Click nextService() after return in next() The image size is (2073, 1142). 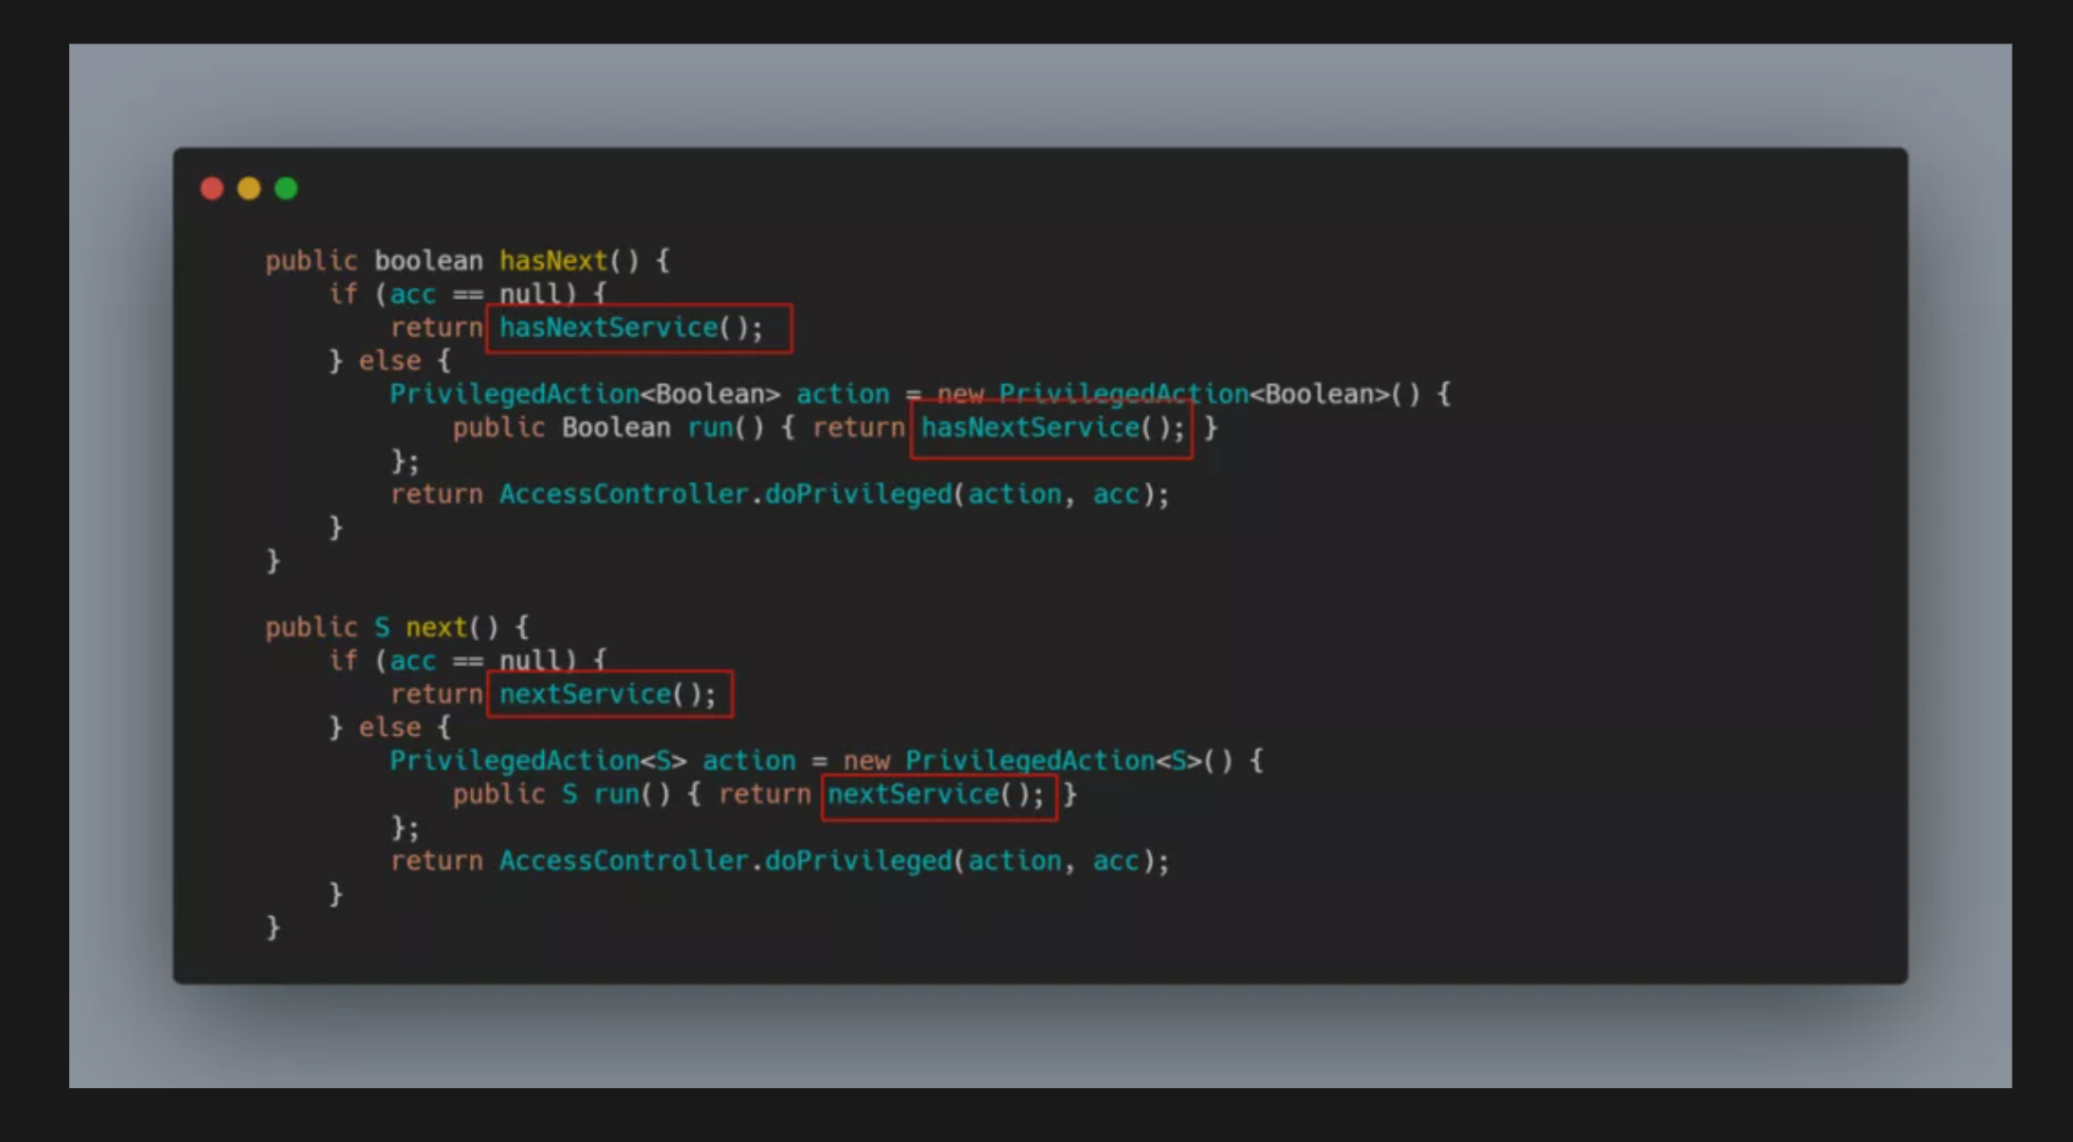pos(608,695)
